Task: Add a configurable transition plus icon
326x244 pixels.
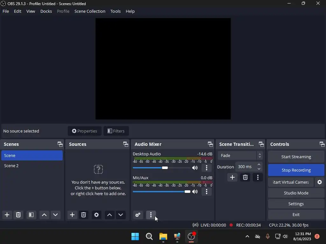Action: (232, 177)
